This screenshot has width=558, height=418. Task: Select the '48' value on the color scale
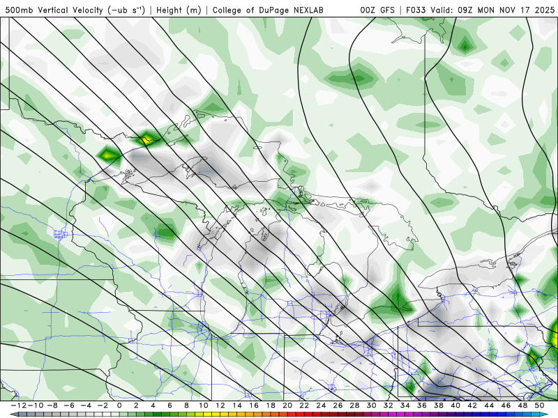(522, 405)
